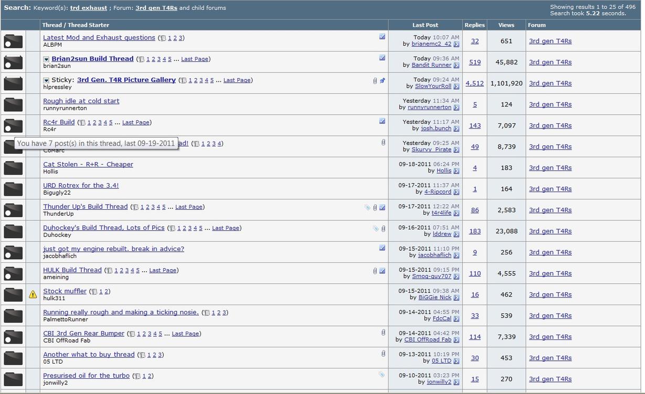Image resolution: width=645 pixels, height=394 pixels.
Task: Click warning icon on Stock muffler thread
Action: coord(33,294)
